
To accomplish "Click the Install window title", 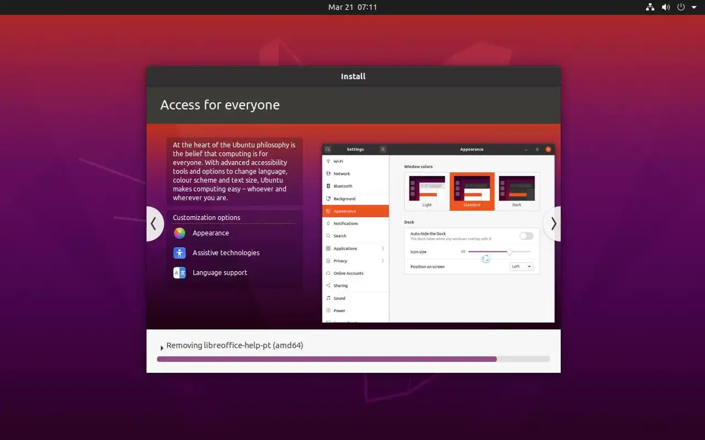I will [353, 76].
